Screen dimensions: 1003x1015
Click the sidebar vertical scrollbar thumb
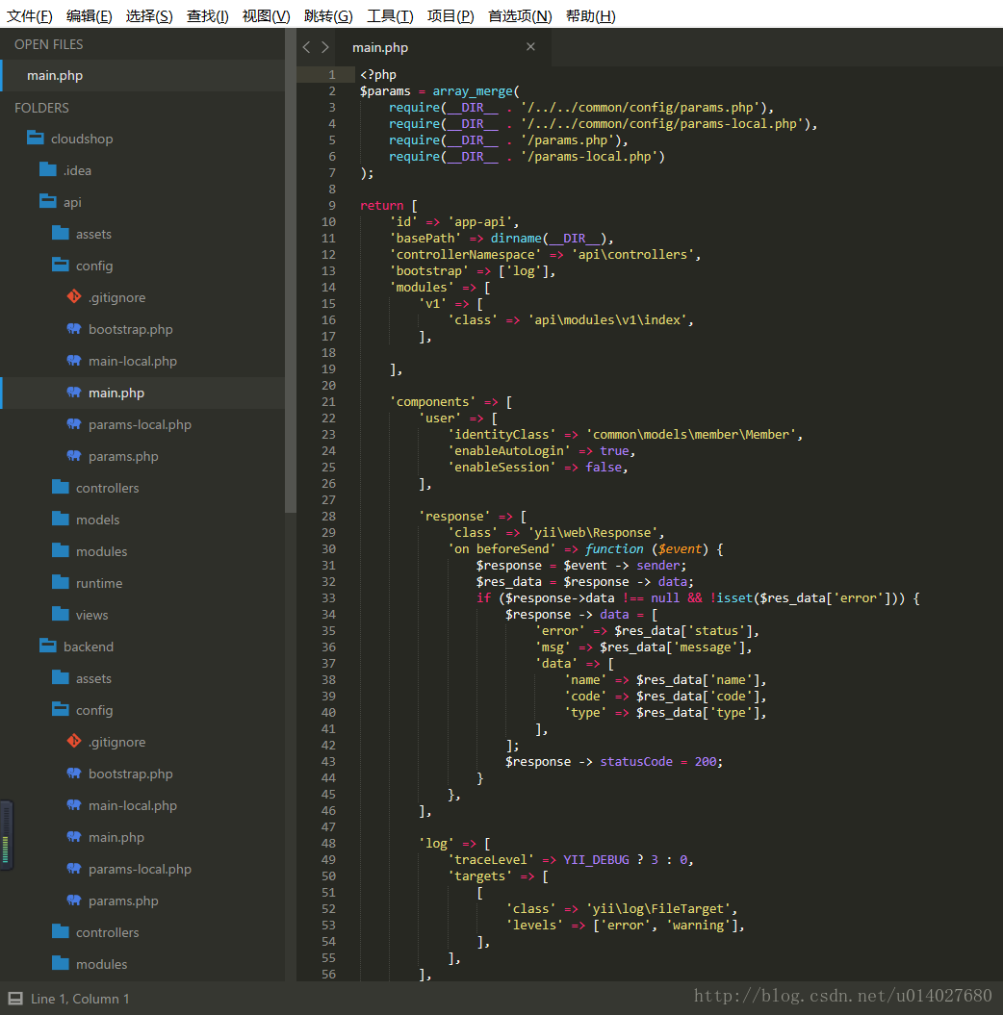click(x=291, y=272)
